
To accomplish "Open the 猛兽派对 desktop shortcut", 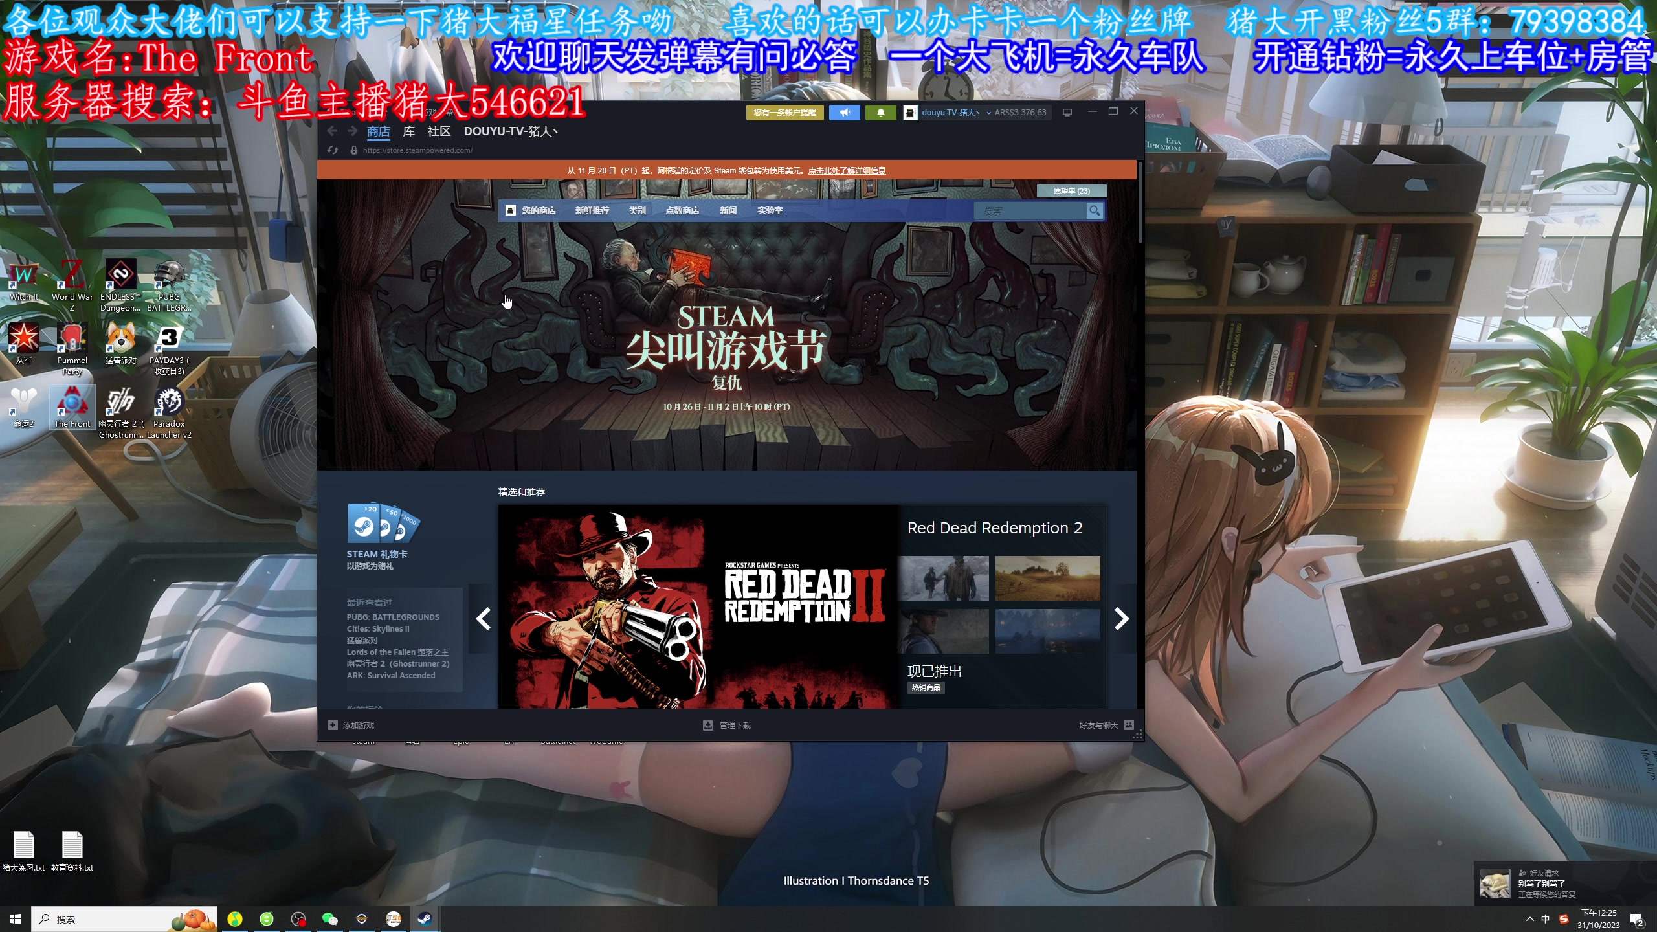I will pyautogui.click(x=120, y=344).
